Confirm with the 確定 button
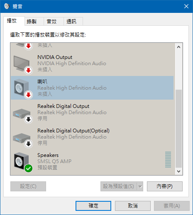Viewport: 193px width, 215px height. point(93,206)
